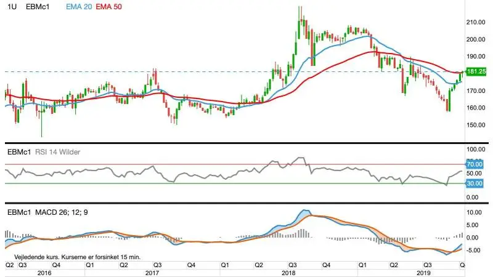Click the 200.00 price axis label
493x277 pixels.
476,39
